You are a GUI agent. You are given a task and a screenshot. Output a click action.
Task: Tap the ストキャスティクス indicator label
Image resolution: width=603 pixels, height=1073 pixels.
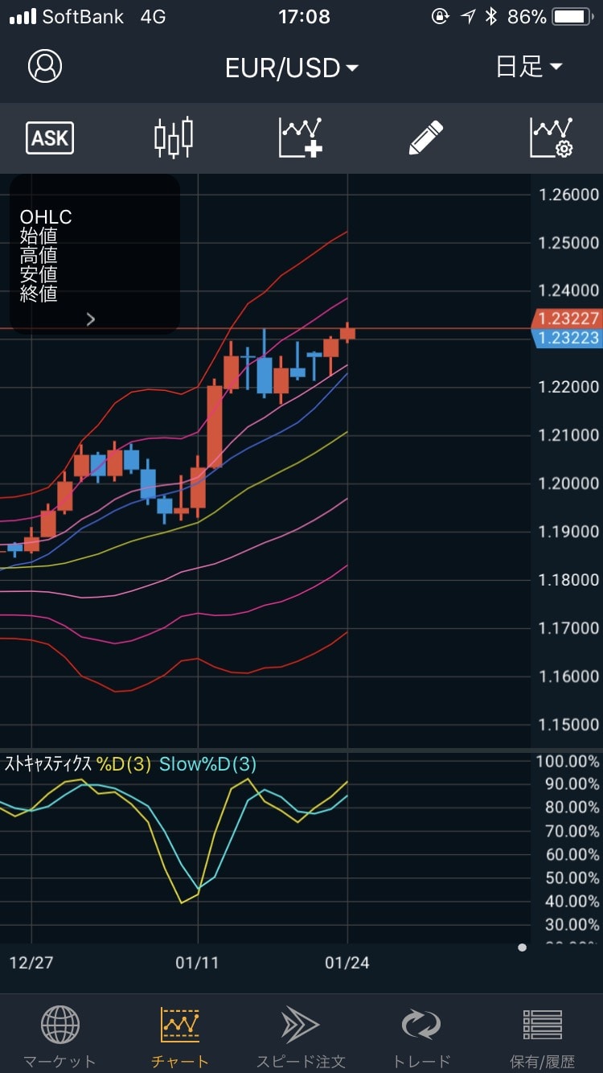tap(48, 764)
